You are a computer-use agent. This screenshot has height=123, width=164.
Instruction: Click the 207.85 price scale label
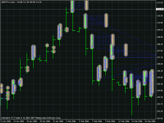(x=160, y=51)
